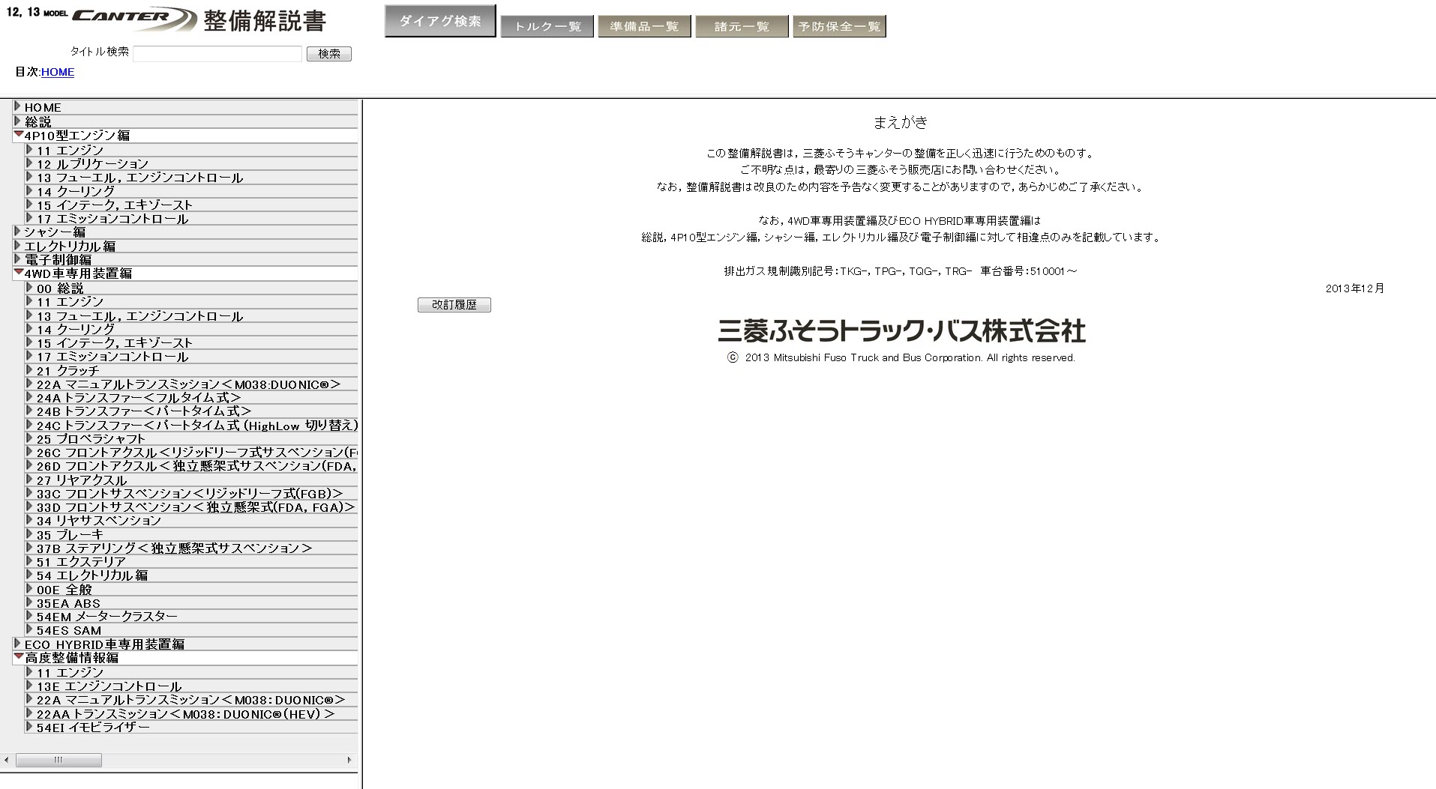
Task: Click the 改訂履歴 button
Action: point(454,305)
